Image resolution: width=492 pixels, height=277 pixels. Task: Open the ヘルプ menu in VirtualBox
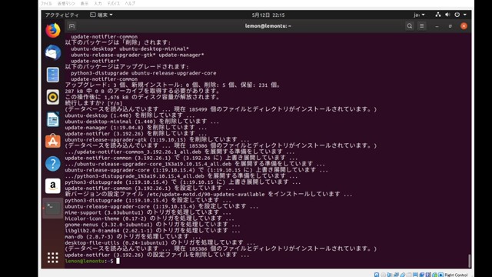pyautogui.click(x=130, y=3)
